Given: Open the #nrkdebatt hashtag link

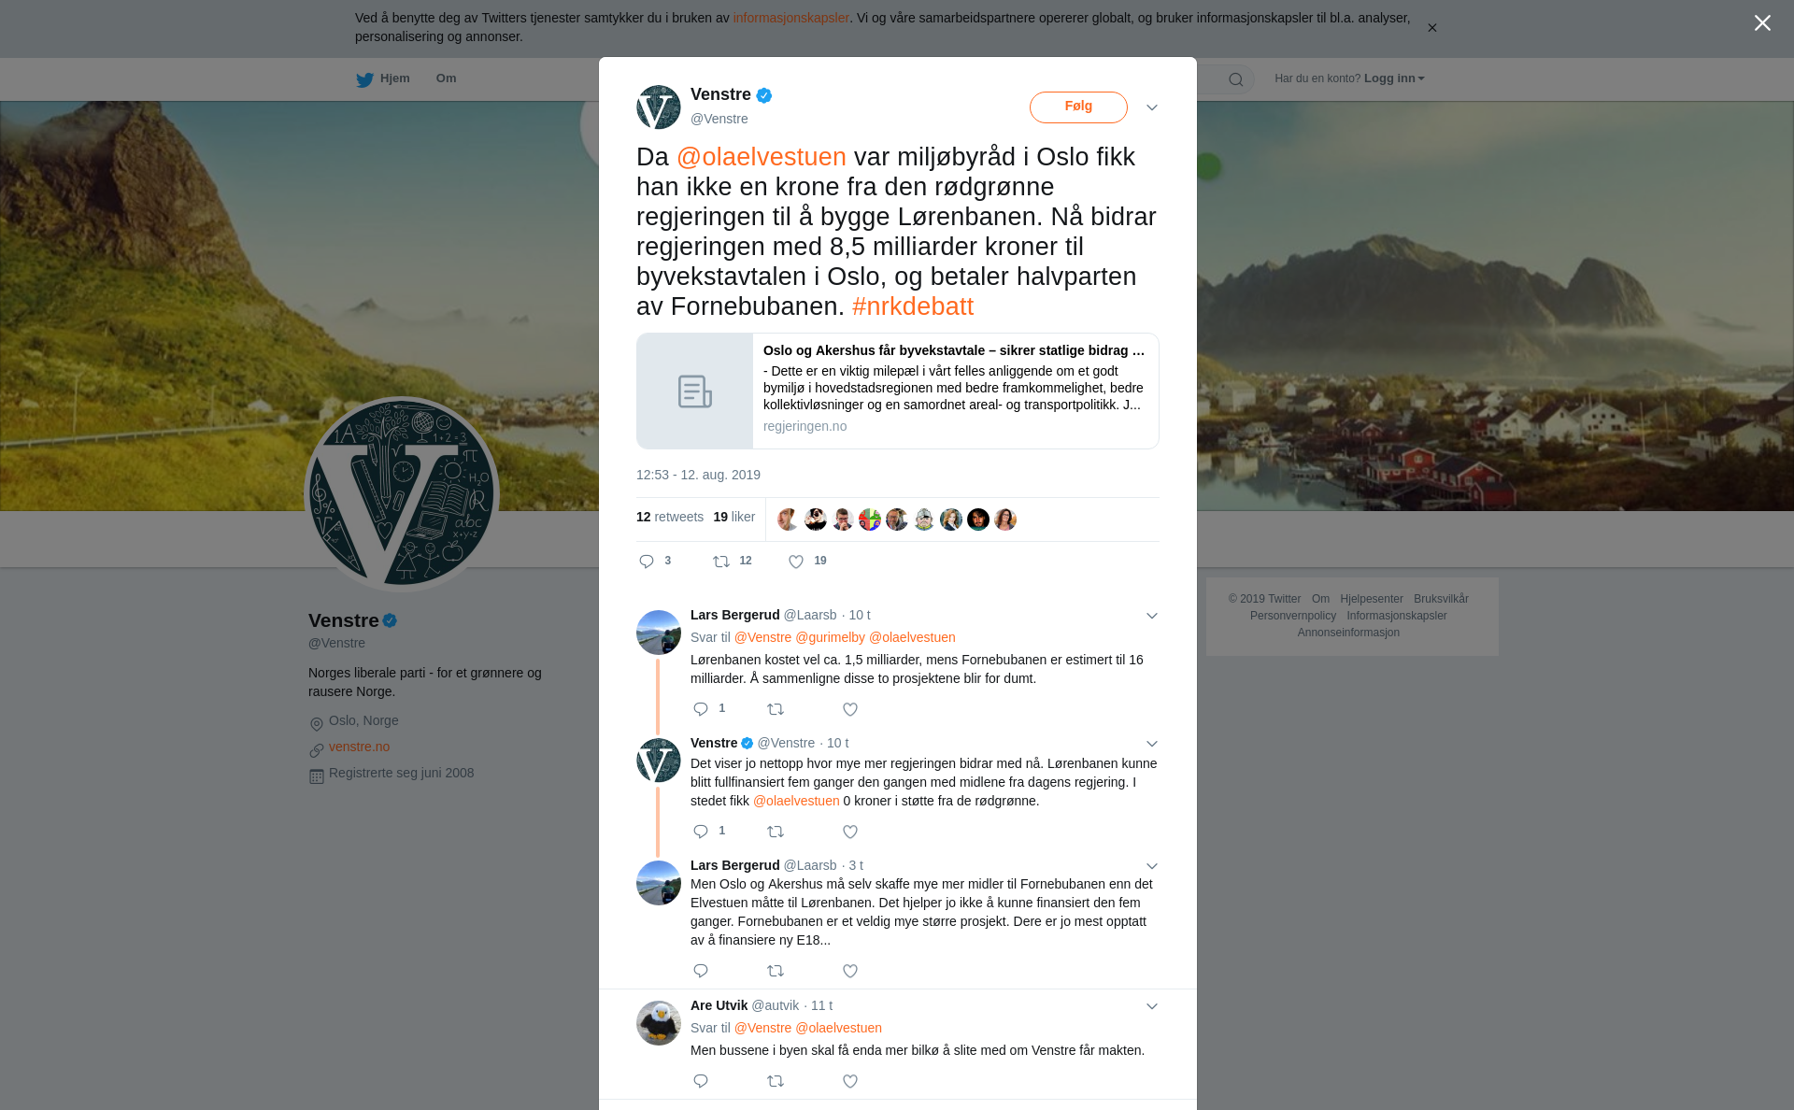Looking at the screenshot, I should (913, 306).
